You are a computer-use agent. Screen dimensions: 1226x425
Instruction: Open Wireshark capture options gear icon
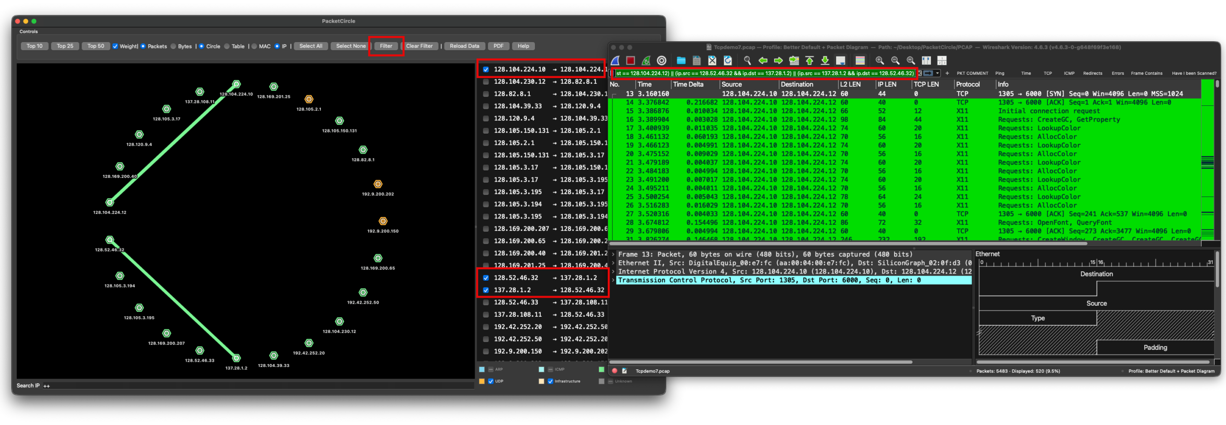pyautogui.click(x=662, y=60)
